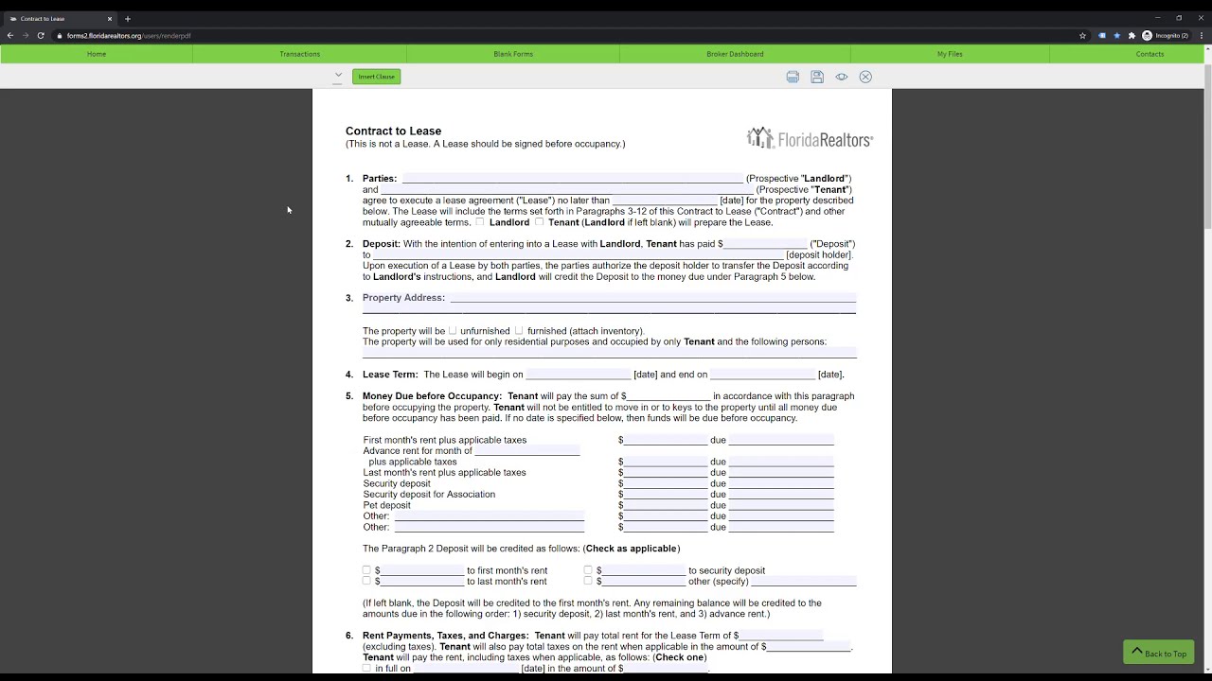
Task: Click the Tenant name field in Parties
Action: 567,189
